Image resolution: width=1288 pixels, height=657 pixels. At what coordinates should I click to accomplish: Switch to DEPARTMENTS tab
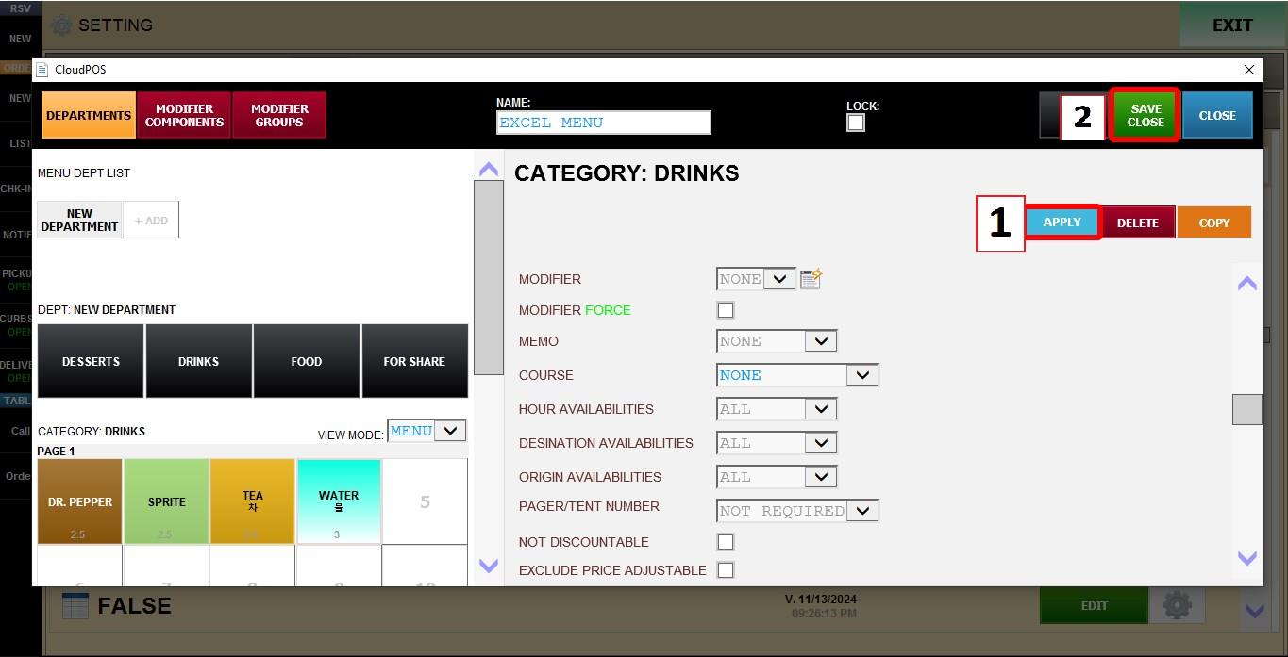point(89,115)
